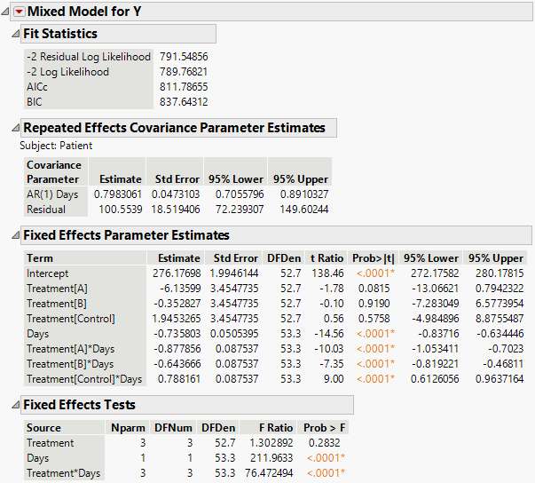Click the t Ratio column header
The image size is (535, 483).
click(x=327, y=258)
